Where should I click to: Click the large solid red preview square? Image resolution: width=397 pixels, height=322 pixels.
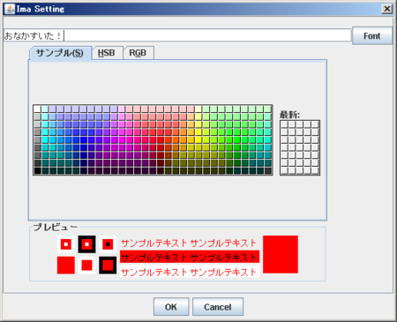click(281, 254)
